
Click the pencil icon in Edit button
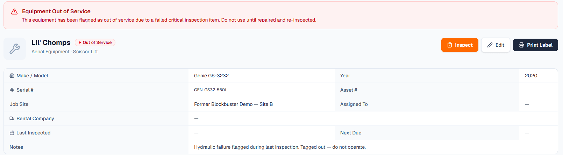490,45
